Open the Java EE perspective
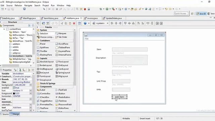This screenshot has height=121, width=215. 201,13
